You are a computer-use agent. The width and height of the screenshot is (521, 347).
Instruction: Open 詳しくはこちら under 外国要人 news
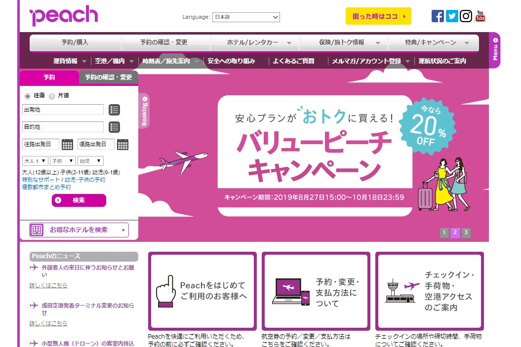[x=48, y=285]
